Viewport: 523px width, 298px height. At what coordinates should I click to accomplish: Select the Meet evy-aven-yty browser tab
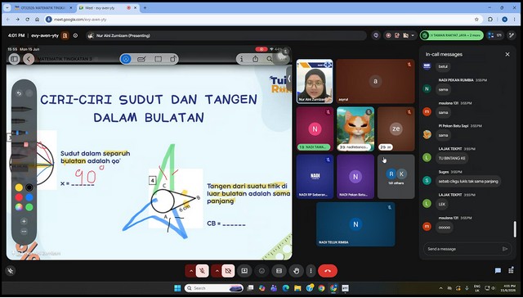105,7
